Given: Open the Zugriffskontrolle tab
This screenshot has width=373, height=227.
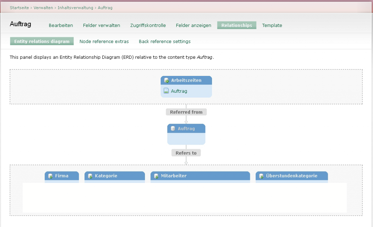Looking at the screenshot, I should click(x=148, y=25).
